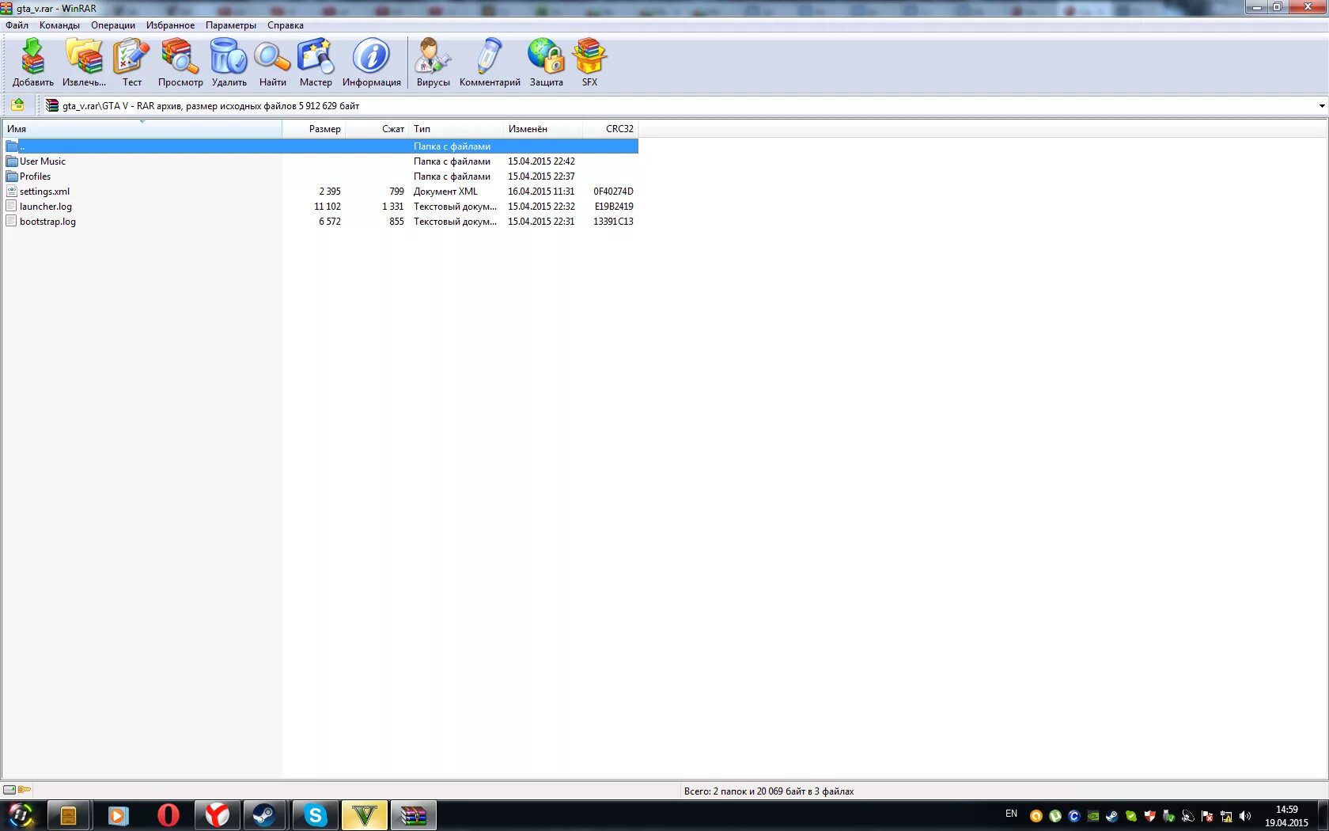Sort list by Имя column header

[x=142, y=129]
